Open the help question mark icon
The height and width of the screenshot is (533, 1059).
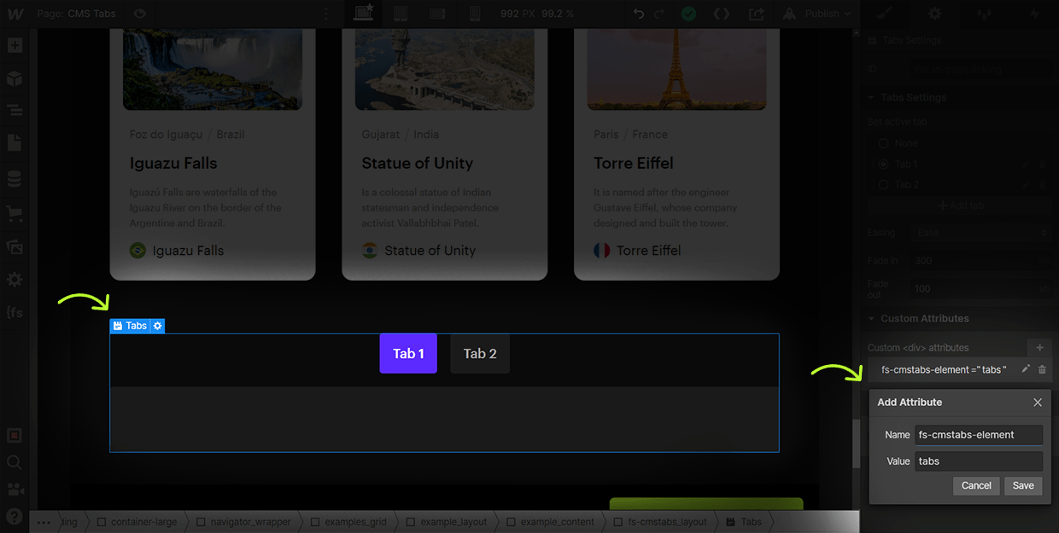pos(15,516)
